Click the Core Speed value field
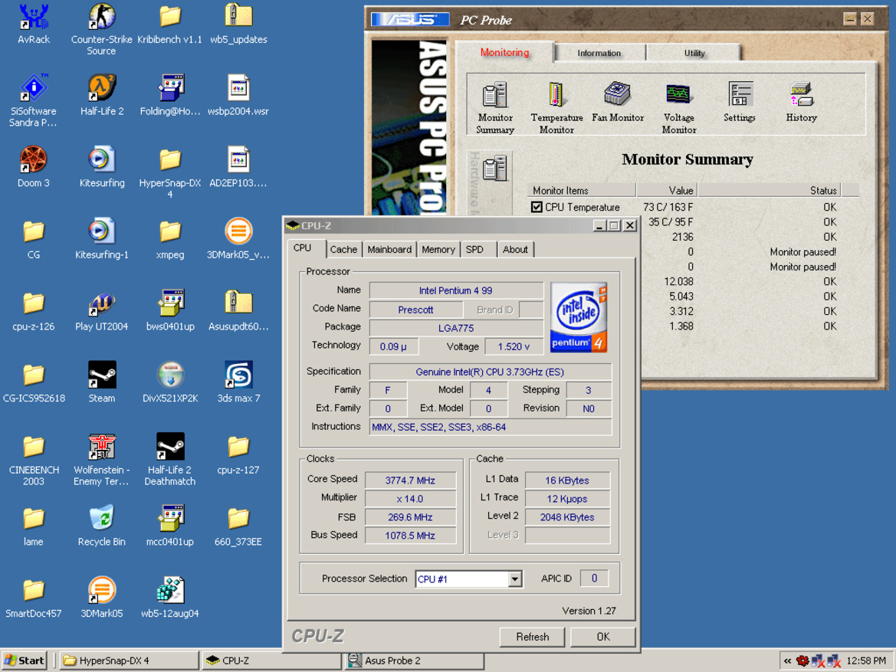This screenshot has width=896, height=672. pos(410,480)
